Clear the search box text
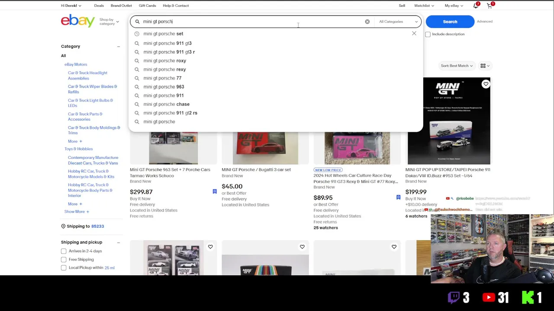Viewport: 554px width, 311px height. (x=367, y=22)
